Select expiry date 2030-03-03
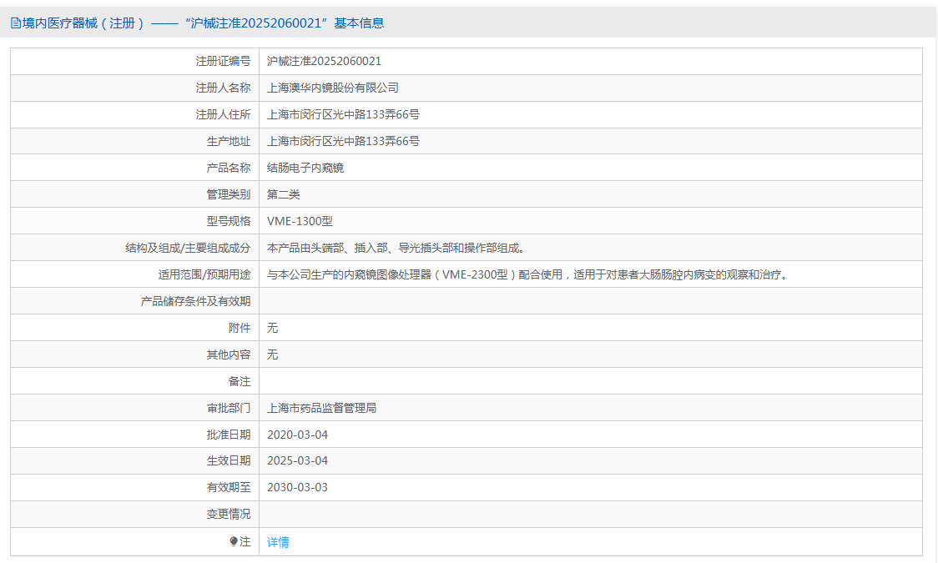Viewport: 938px width, 563px height. pyautogui.click(x=297, y=488)
